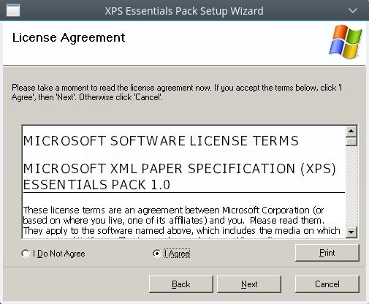Click the license scrollbar down arrow
The height and width of the screenshot is (304, 369).
[351, 232]
